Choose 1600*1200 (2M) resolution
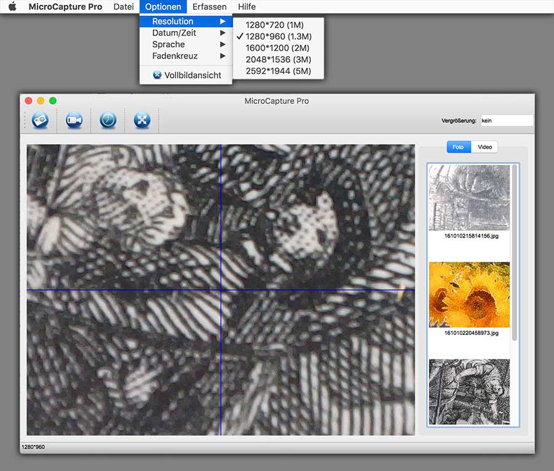554x471 pixels. [x=277, y=48]
